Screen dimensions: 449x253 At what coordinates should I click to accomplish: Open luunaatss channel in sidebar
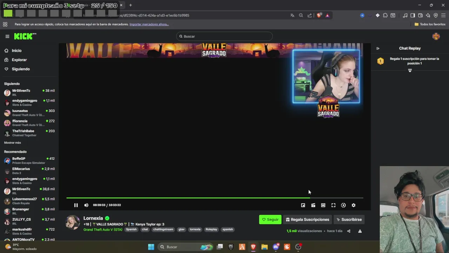point(29,113)
